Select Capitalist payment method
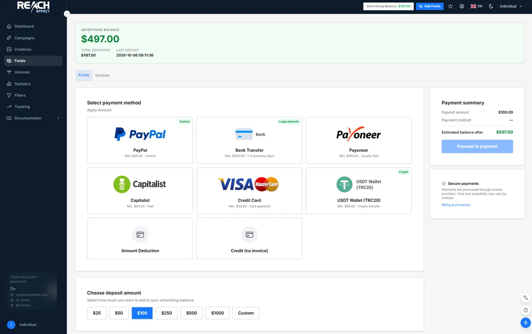 click(x=140, y=190)
